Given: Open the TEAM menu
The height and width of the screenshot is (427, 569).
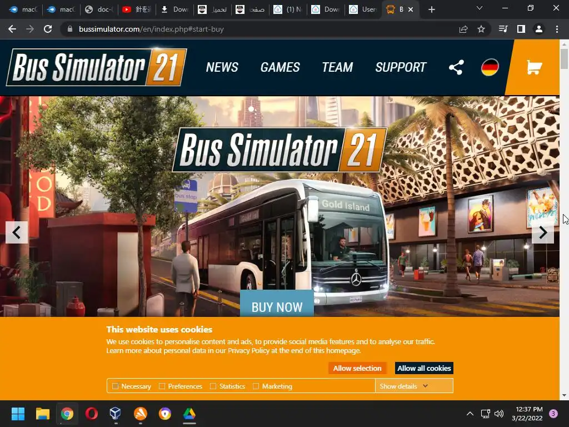Looking at the screenshot, I should (x=337, y=67).
